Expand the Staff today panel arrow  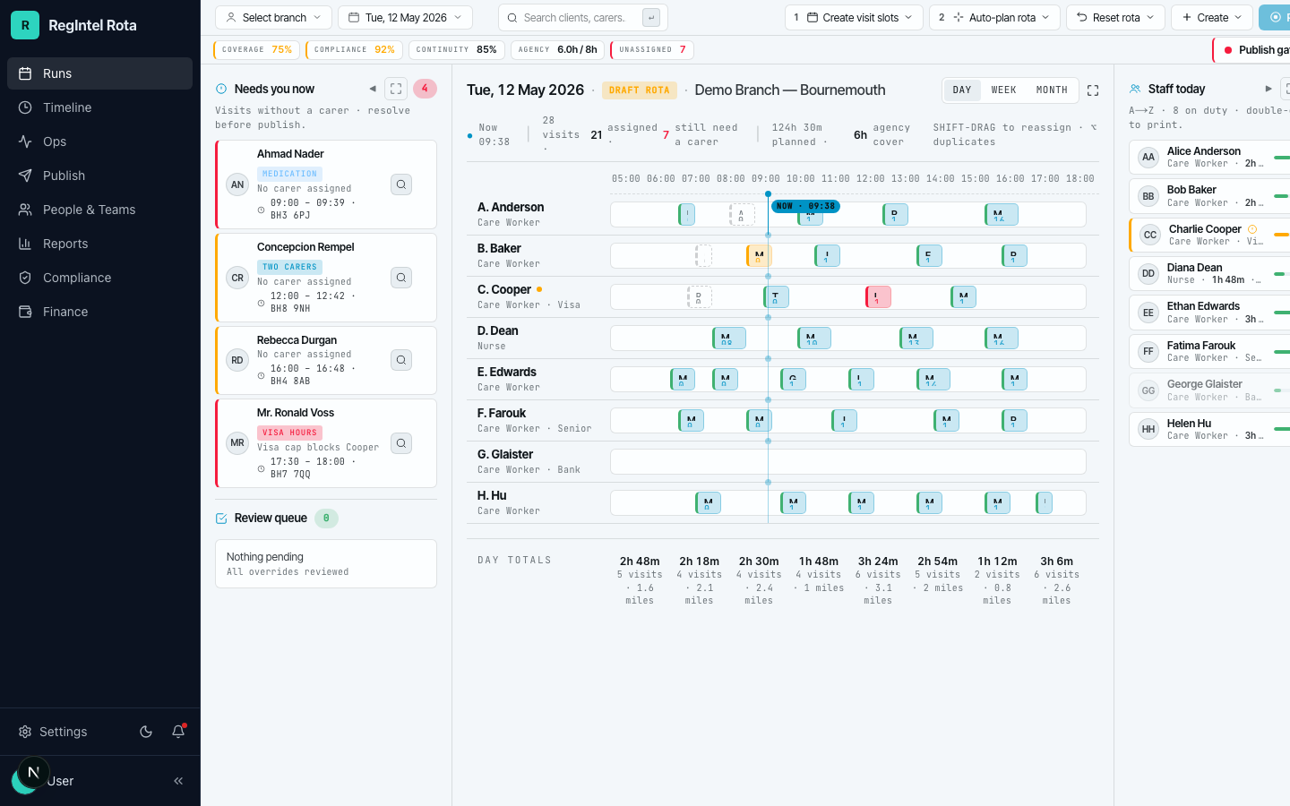(1268, 89)
